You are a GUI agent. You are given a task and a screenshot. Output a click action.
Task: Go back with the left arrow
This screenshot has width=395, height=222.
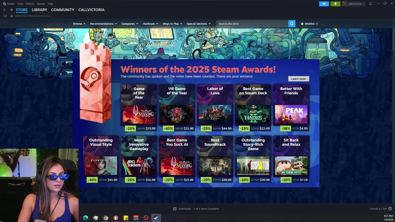(5, 10)
